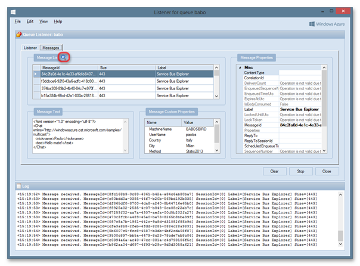Click the first log entry at 15:19:52
Viewport: 360px width, 266px height.
pyautogui.click(x=167, y=194)
